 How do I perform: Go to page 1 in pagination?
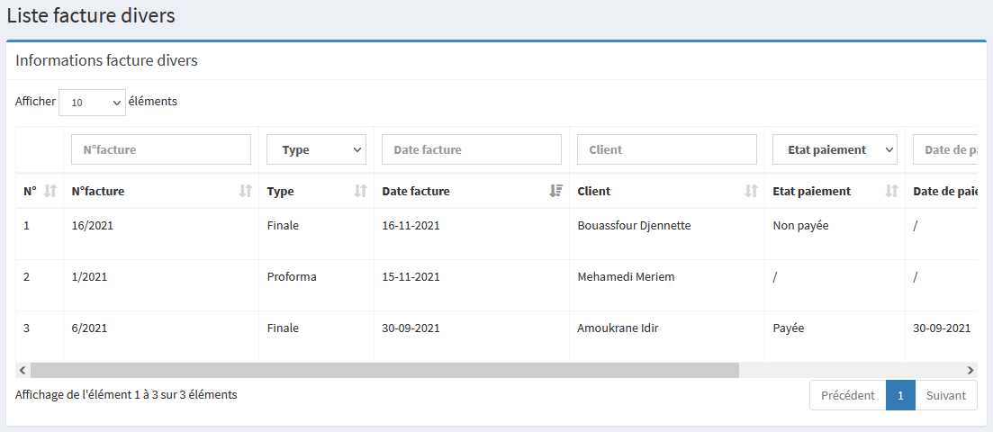(900, 395)
